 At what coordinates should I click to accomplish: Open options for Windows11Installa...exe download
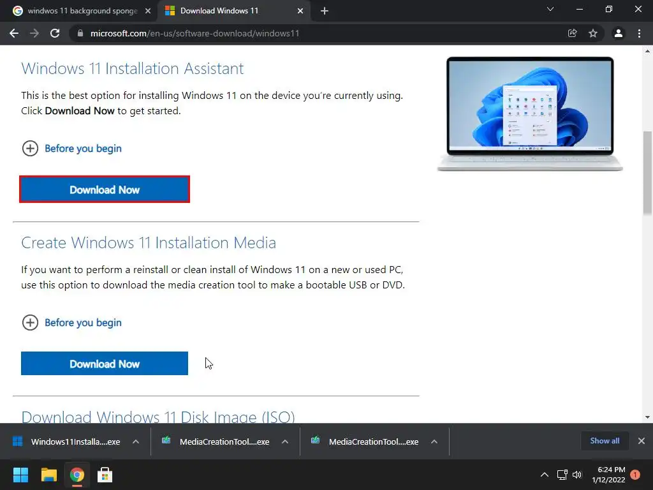click(136, 442)
